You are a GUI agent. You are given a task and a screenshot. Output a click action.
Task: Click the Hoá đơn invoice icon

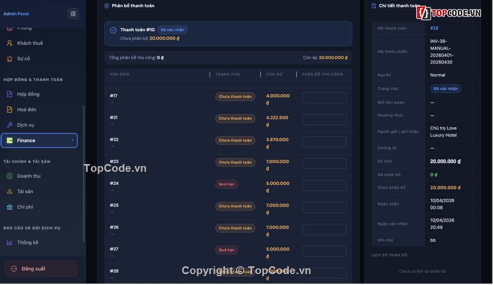[x=10, y=110]
